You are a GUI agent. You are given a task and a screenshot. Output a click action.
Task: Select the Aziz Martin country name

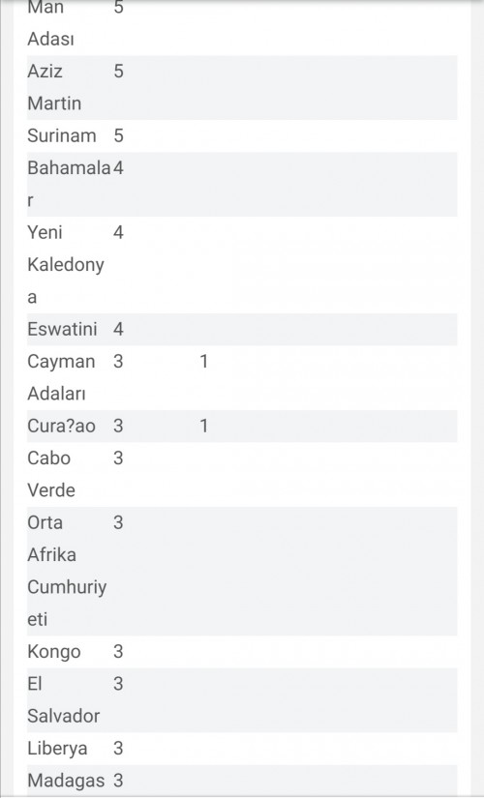click(54, 87)
